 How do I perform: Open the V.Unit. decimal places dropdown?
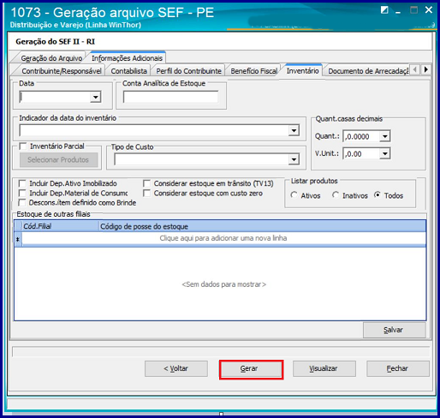(x=385, y=153)
